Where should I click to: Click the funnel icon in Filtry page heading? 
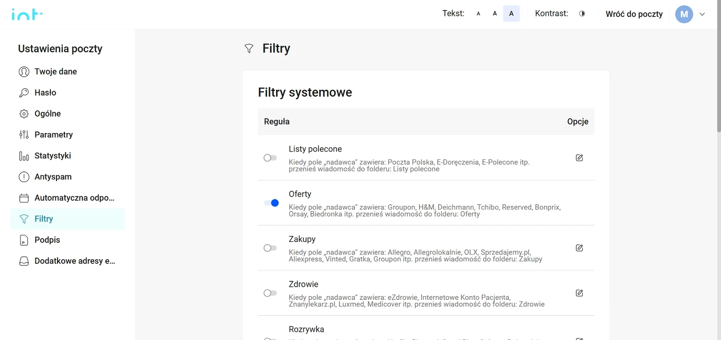tap(249, 49)
